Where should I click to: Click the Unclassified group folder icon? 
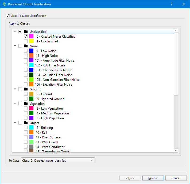pos(26,32)
